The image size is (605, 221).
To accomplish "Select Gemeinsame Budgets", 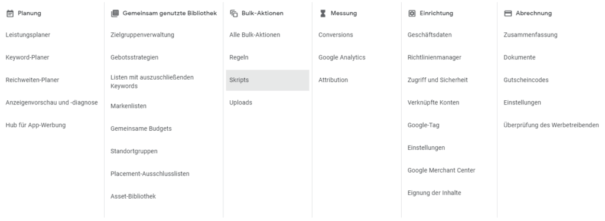I will pos(141,128).
